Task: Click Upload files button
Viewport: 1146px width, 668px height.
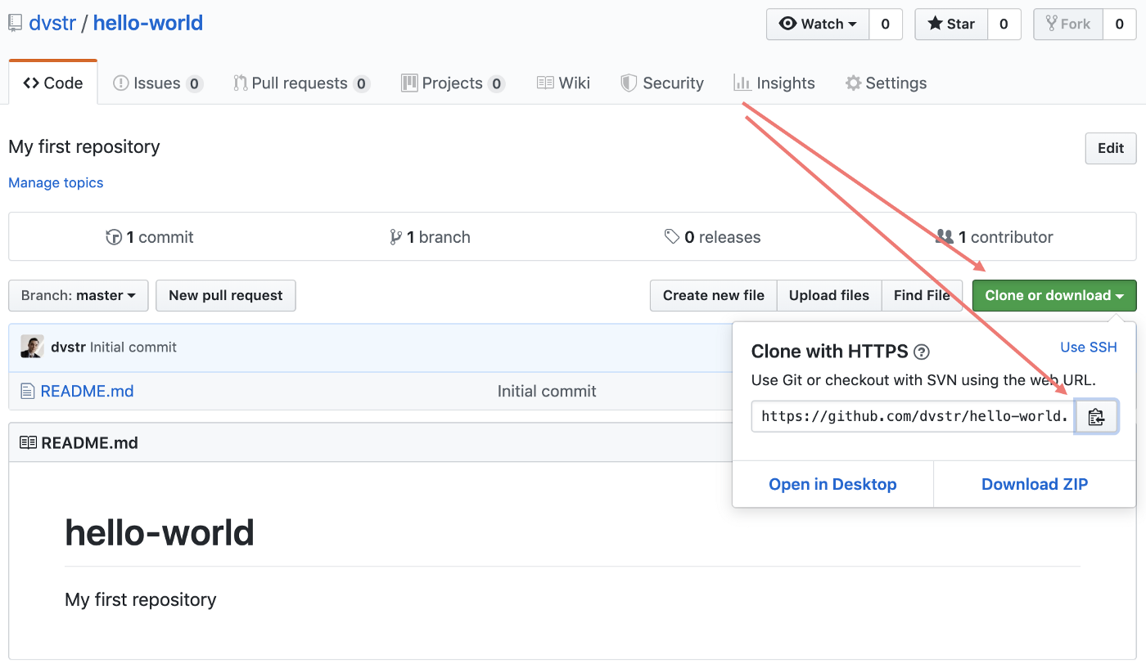Action: click(829, 295)
